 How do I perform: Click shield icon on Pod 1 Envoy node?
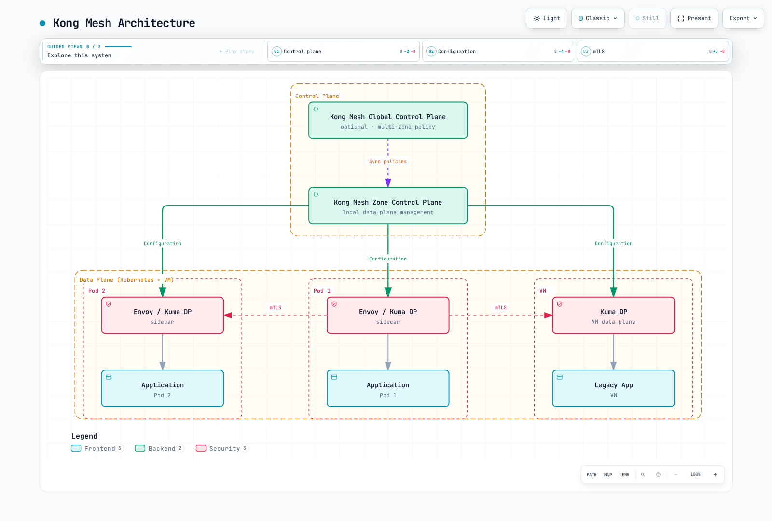click(x=334, y=304)
